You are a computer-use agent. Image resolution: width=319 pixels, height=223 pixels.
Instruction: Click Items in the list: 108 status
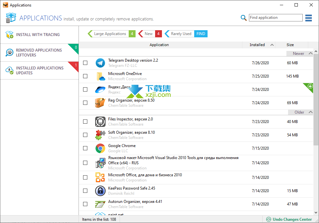pos(99,219)
